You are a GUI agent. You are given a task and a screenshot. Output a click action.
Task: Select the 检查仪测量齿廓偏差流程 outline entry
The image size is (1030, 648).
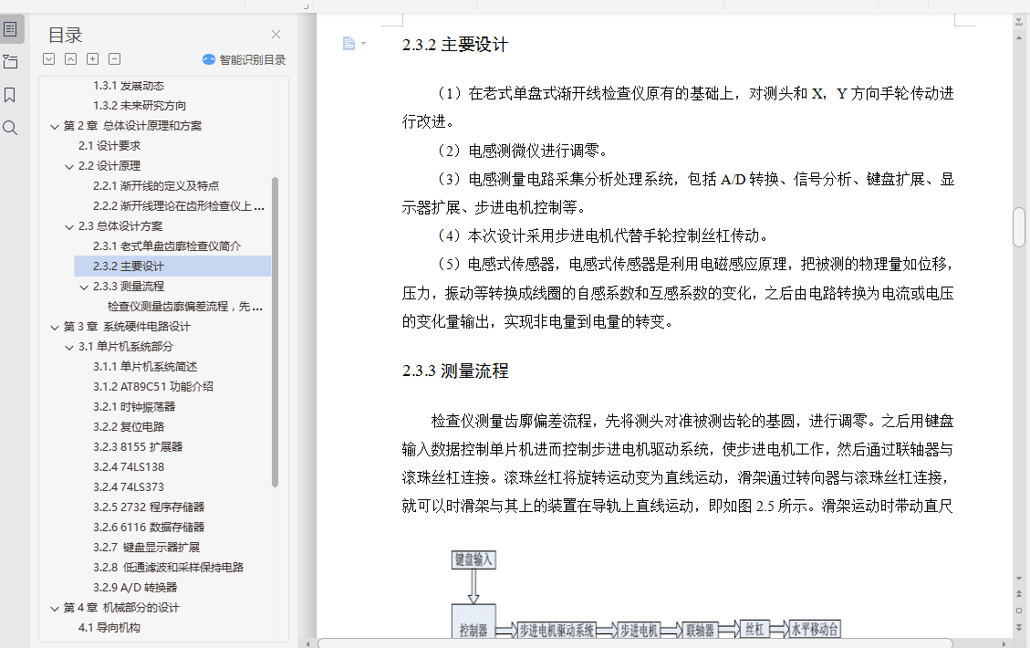[185, 307]
